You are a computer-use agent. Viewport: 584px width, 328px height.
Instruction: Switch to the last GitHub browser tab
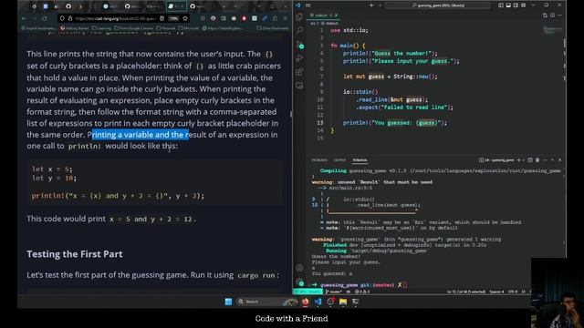click(198, 6)
